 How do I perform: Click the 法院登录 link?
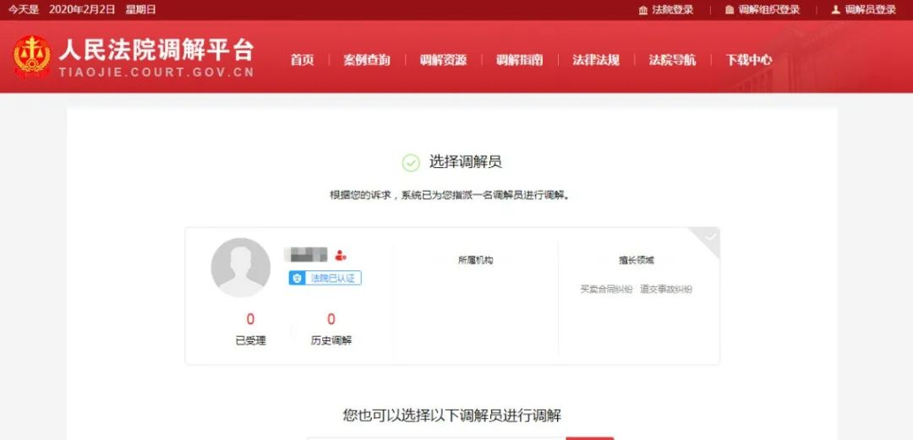point(673,10)
